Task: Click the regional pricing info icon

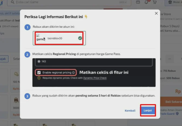Action: [73, 73]
